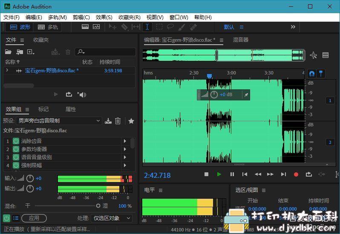Viewport: 340px width, 234px height.
Task: Toggle power for 参数均衡器 effect
Action: pyautogui.click(x=16, y=149)
